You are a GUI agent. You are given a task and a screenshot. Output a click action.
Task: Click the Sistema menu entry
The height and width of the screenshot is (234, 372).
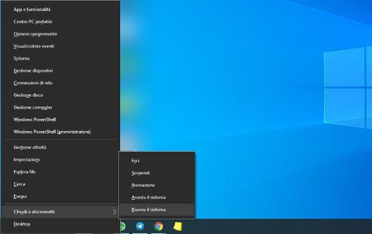(x=60, y=58)
